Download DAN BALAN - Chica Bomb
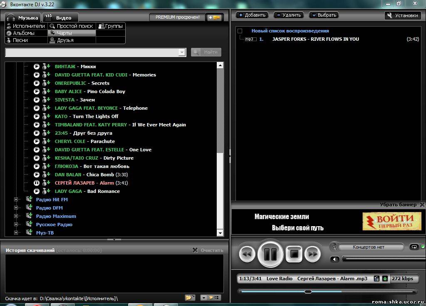Screen dimensions: 426x306 click(46, 174)
